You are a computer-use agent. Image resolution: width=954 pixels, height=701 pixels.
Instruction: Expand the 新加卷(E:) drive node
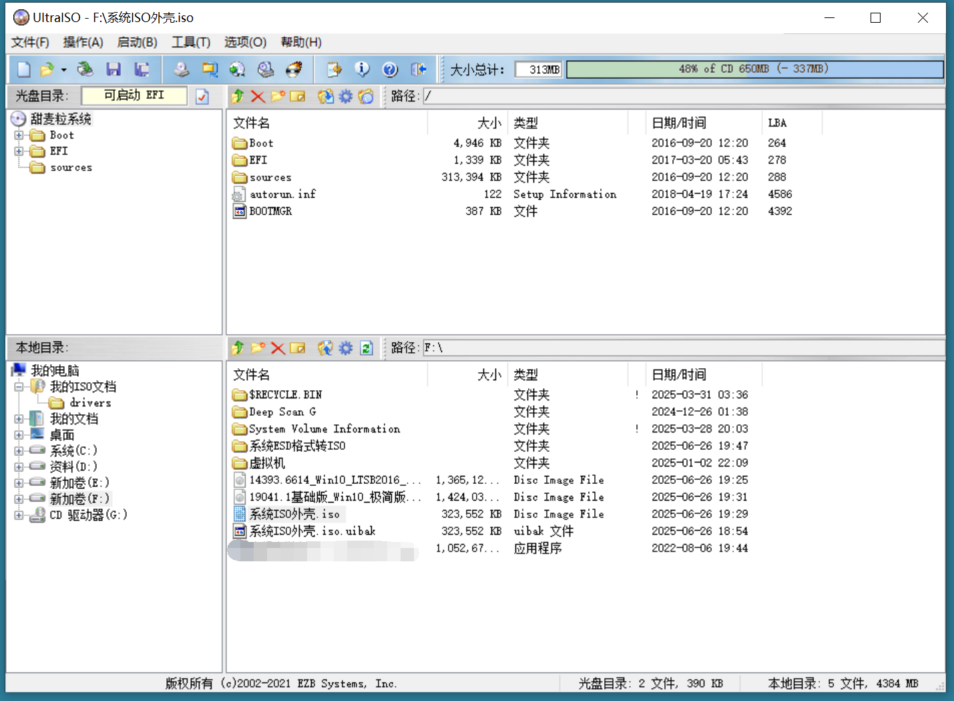click(x=19, y=483)
